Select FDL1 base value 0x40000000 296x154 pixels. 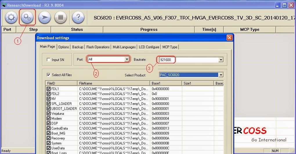click(x=160, y=89)
